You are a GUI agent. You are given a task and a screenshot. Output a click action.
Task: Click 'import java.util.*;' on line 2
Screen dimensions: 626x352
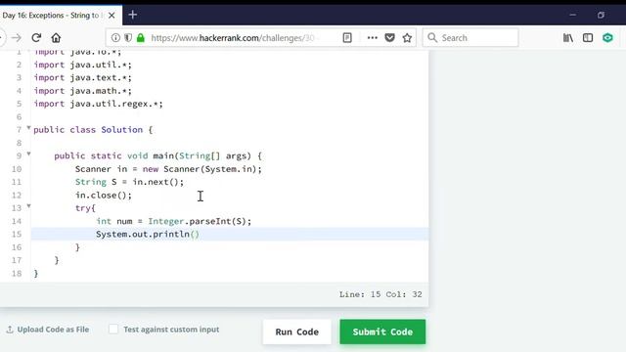tap(82, 65)
